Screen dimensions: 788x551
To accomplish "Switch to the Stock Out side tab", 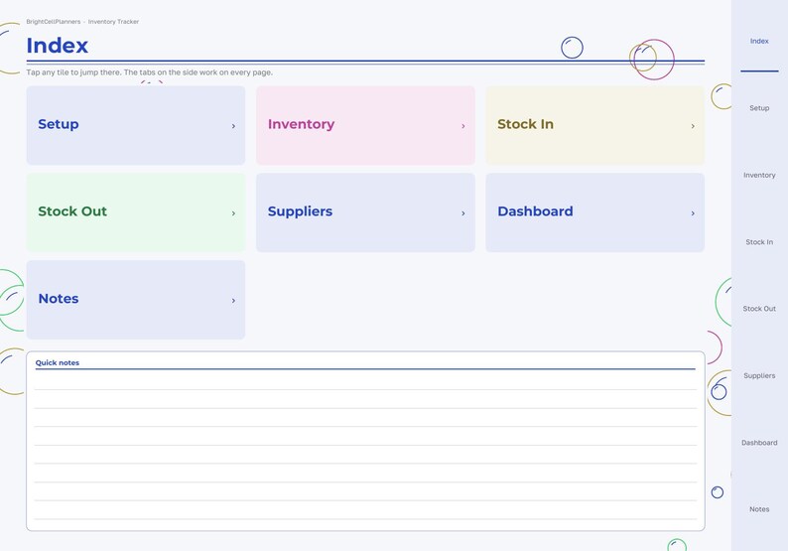I will point(759,309).
